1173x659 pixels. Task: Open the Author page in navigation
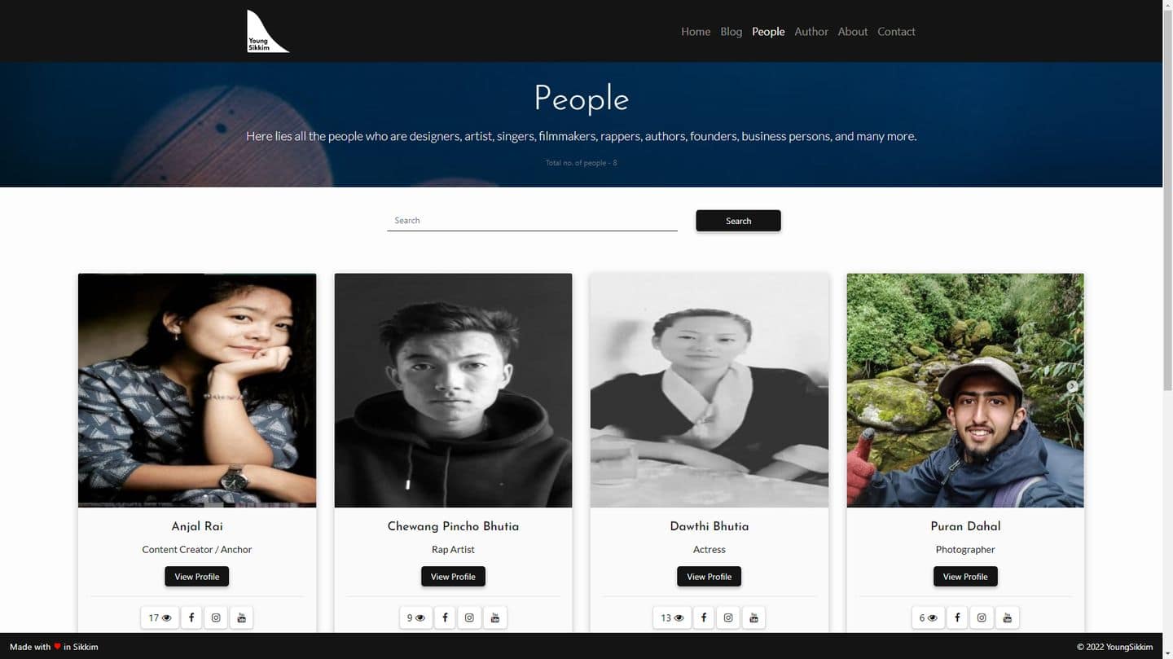(811, 32)
